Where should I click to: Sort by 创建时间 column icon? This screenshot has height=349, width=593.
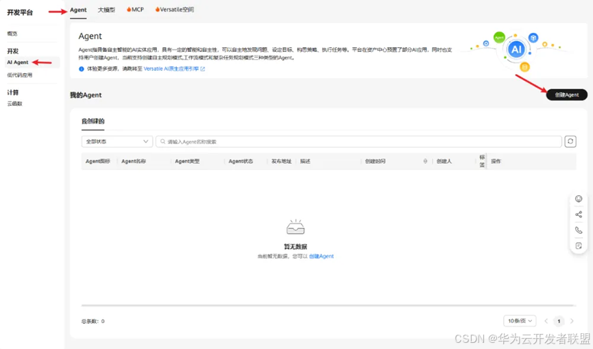[x=425, y=161]
